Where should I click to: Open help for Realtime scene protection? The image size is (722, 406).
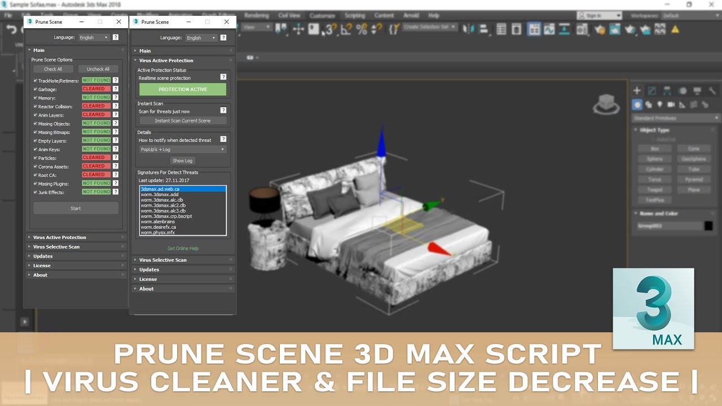pos(223,77)
